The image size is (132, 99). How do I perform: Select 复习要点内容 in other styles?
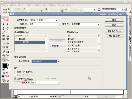82,49
